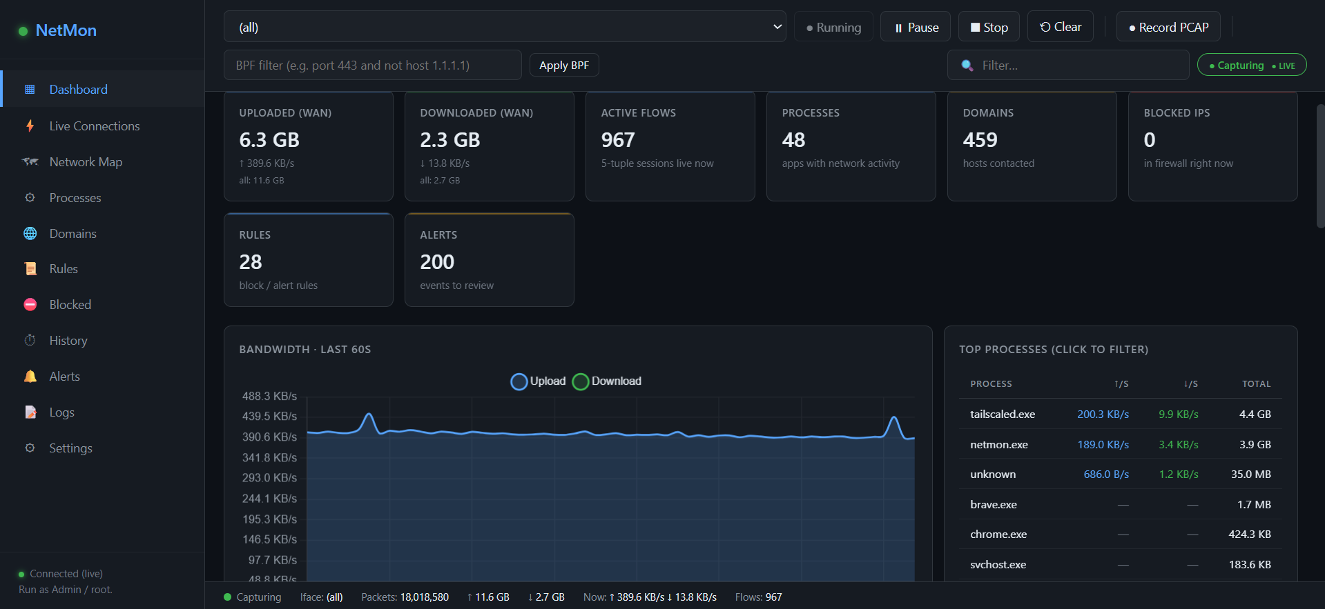1325x609 pixels.
Task: Click the Settings gear icon in sidebar
Action: pyautogui.click(x=30, y=448)
